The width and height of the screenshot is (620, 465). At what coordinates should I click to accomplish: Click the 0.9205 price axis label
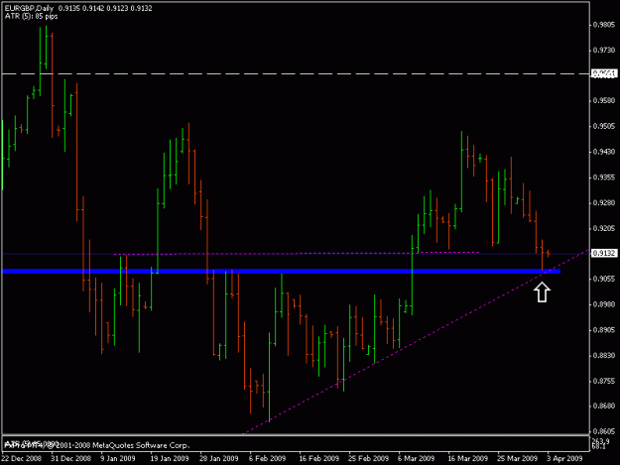604,228
